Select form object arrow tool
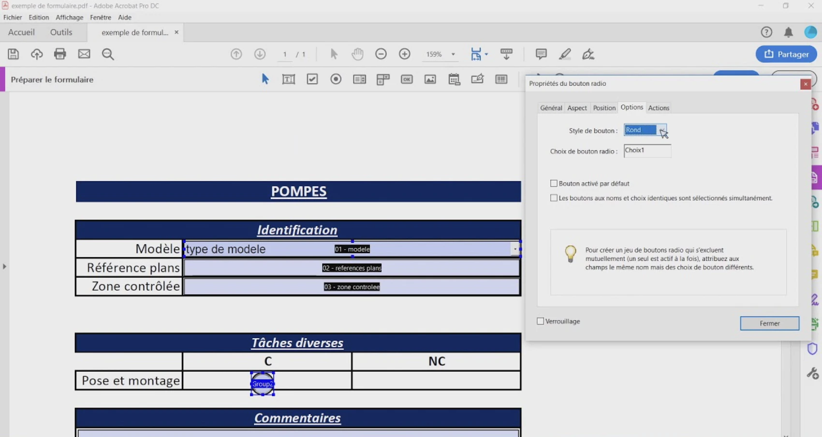The height and width of the screenshot is (437, 822). coord(265,79)
